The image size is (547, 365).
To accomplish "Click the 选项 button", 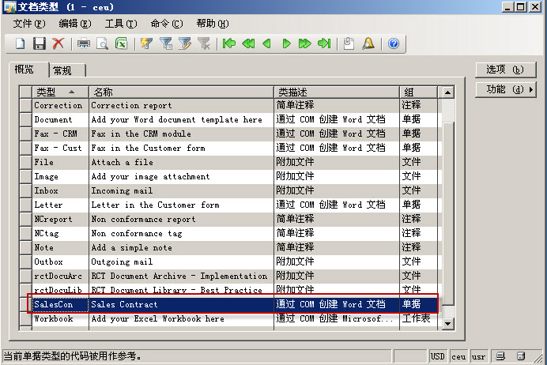I will click(505, 70).
